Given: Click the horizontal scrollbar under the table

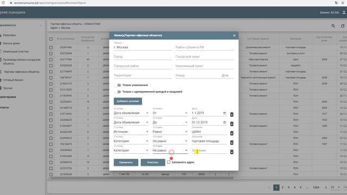Looking at the screenshot, I should pos(142,178).
